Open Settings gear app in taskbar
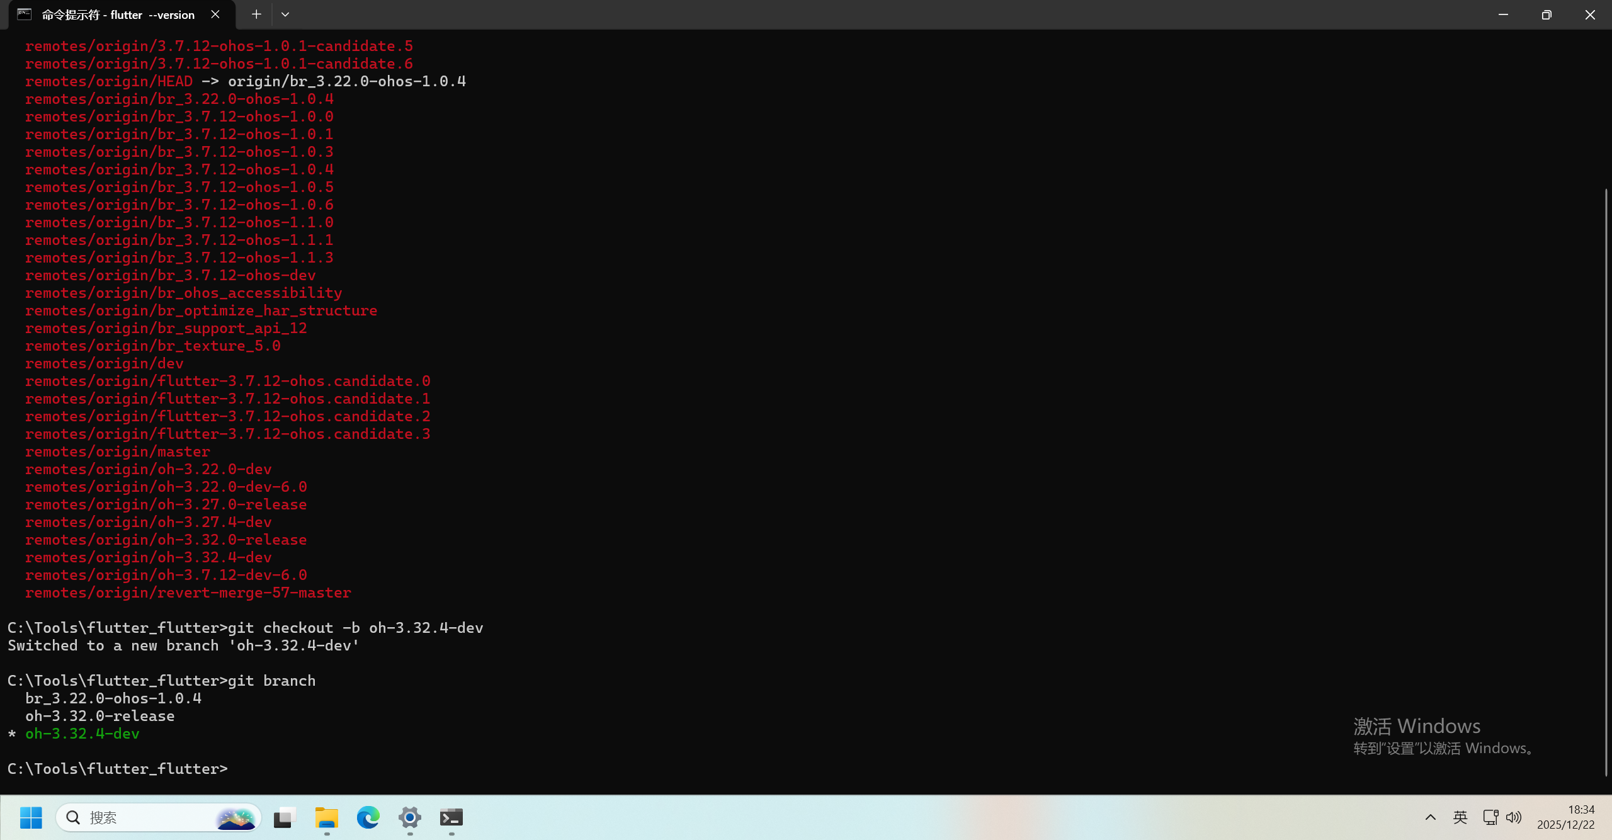Viewport: 1612px width, 840px height. (409, 817)
